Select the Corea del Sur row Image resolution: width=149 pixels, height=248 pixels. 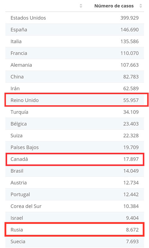[75, 206]
